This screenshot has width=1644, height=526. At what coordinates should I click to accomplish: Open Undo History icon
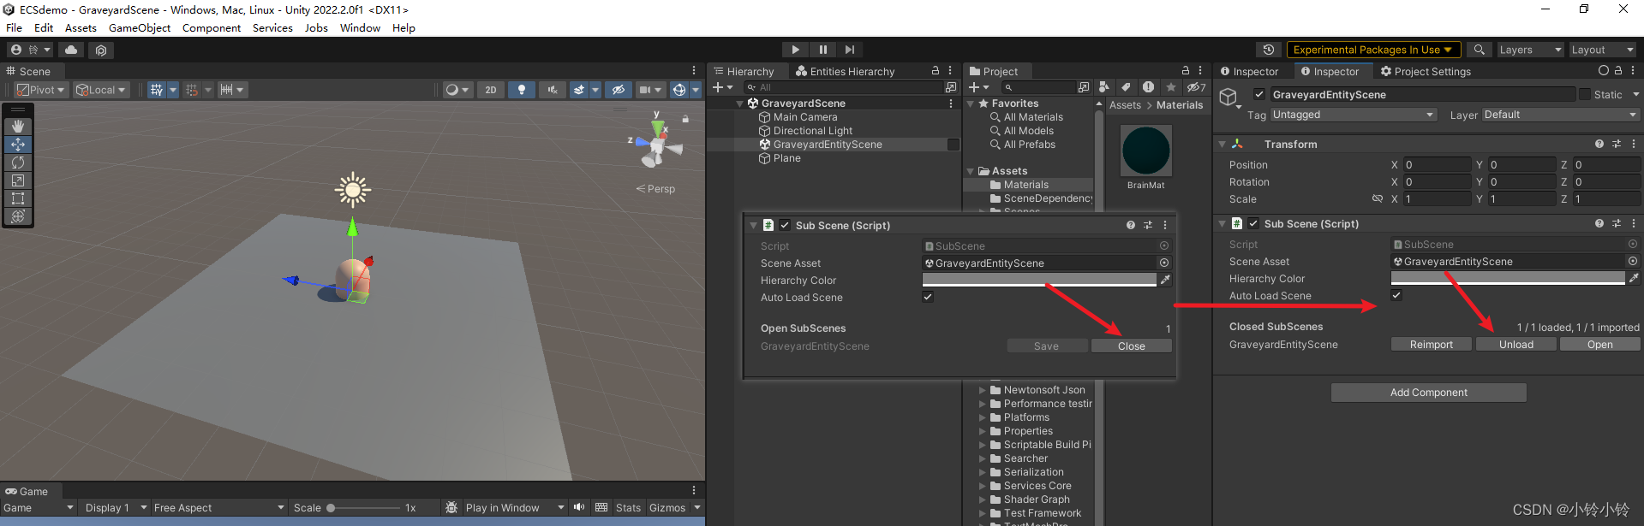click(1269, 50)
